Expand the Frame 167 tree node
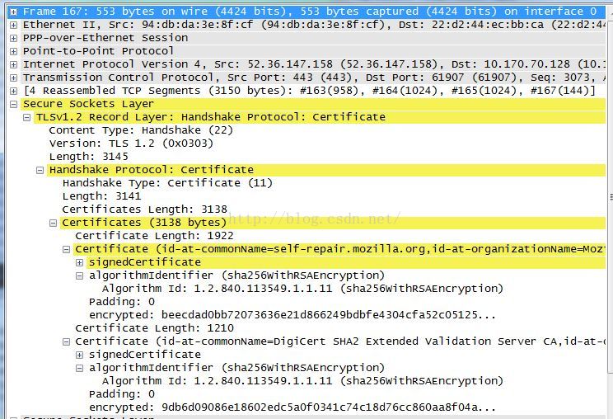Viewport: 613px width, 419px height. [14, 12]
